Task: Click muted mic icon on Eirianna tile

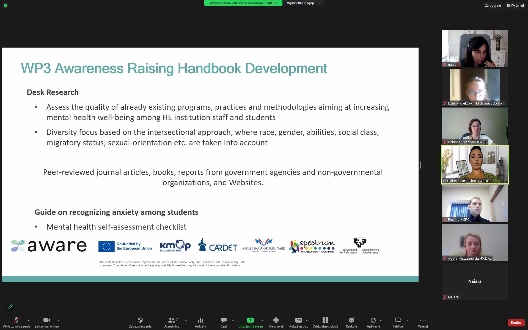Action: 445,142
